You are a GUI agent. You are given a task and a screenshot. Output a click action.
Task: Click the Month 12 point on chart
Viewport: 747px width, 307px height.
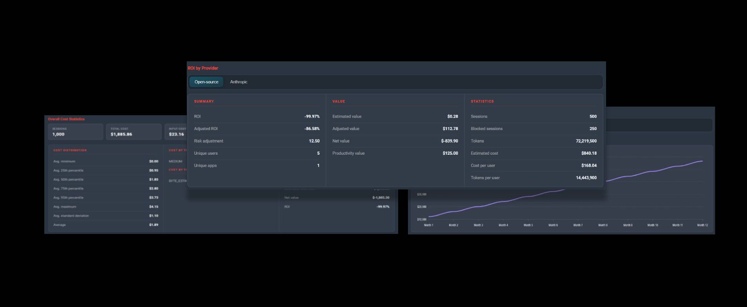pyautogui.click(x=702, y=161)
